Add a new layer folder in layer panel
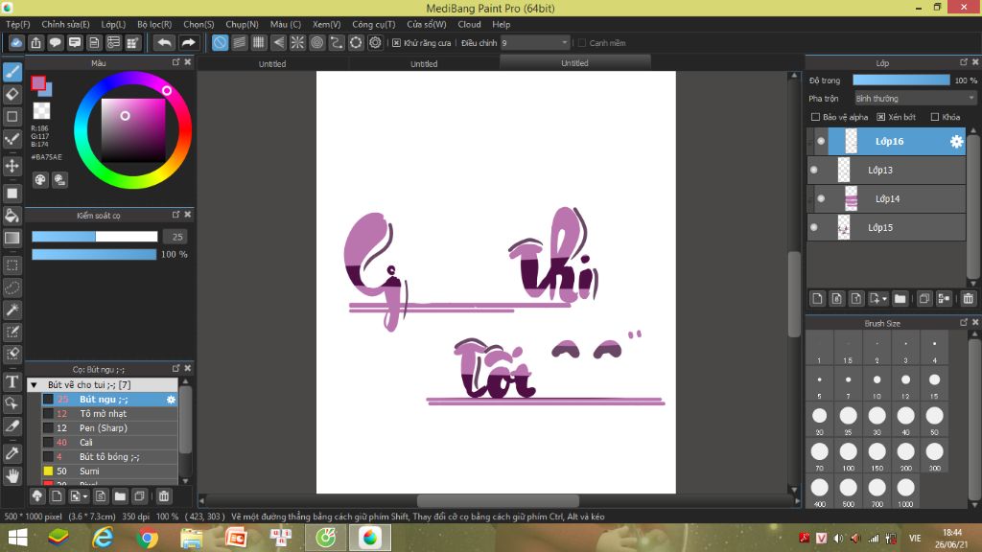982x552 pixels. pos(900,299)
